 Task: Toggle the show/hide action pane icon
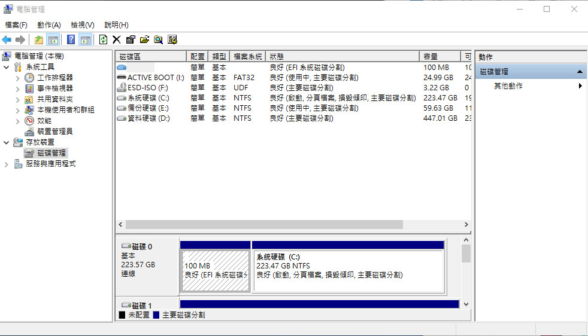[x=86, y=39]
